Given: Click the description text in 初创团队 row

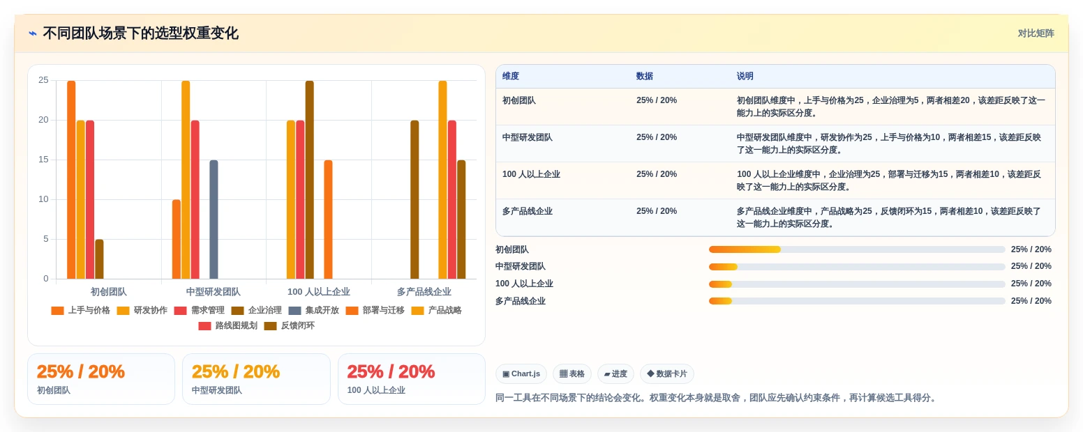Looking at the screenshot, I should [x=891, y=107].
